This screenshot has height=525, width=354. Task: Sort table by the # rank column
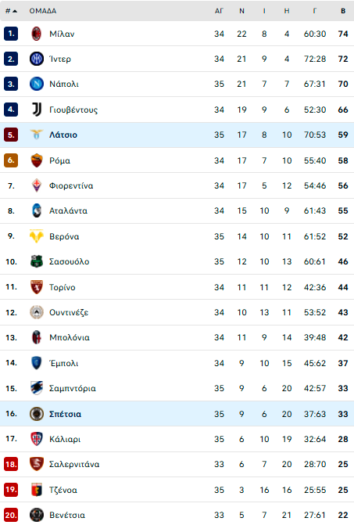click(11, 11)
